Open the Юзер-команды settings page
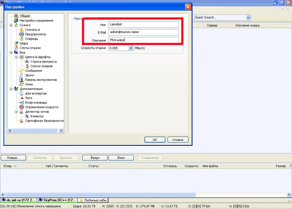 click(36, 102)
